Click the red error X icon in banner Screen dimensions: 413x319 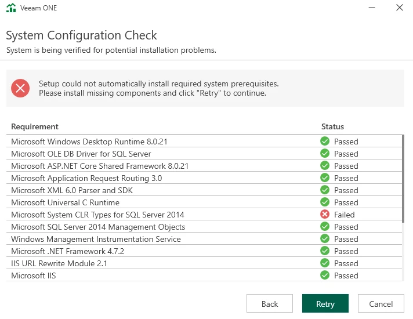pyautogui.click(x=20, y=88)
